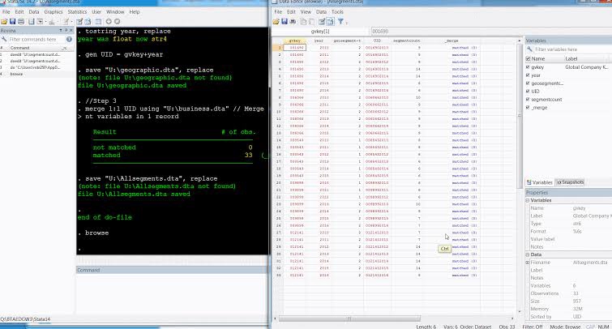Open Do-file Editor dropdown arrow in main toolbar

coord(71,21)
